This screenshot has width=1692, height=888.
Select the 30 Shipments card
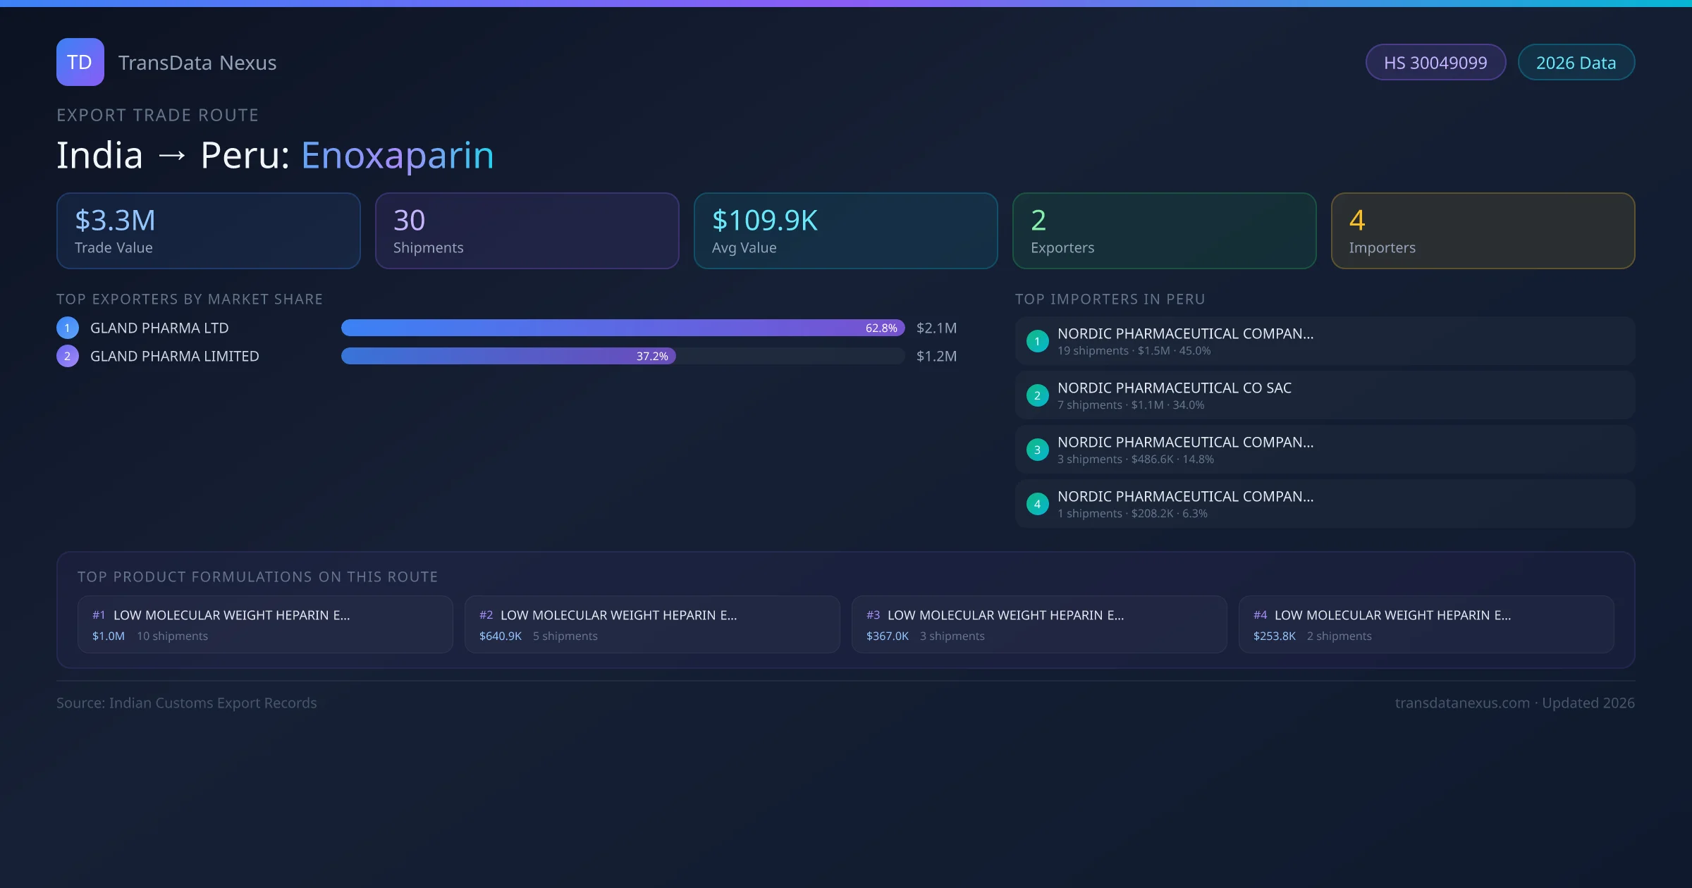(x=527, y=231)
